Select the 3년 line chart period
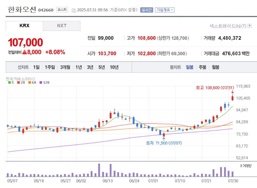This screenshot has width=257, height=188. click(x=90, y=67)
